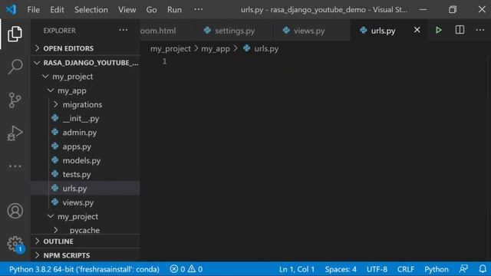
Task: Select urls.py in the file tree
Action: [x=85, y=189]
